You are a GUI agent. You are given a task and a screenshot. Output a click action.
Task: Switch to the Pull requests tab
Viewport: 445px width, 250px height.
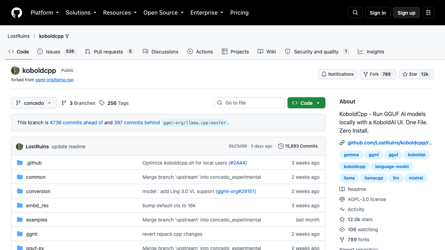tap(109, 52)
